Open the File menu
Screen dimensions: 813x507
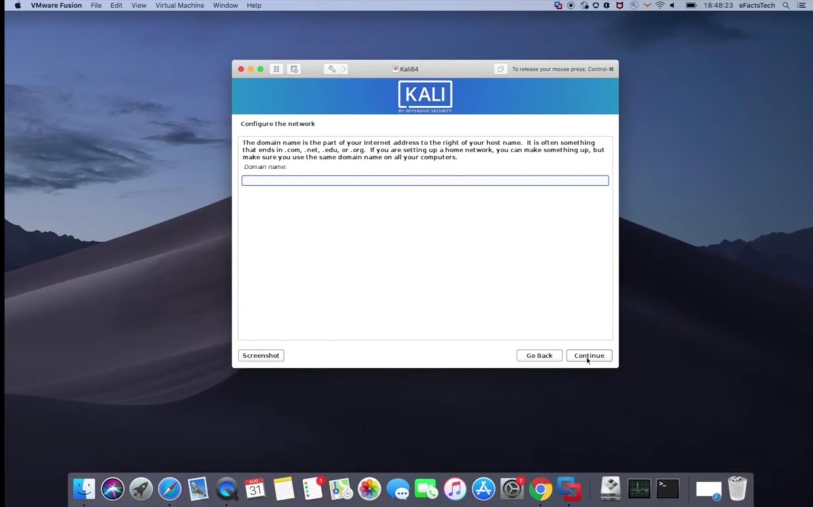pos(96,5)
